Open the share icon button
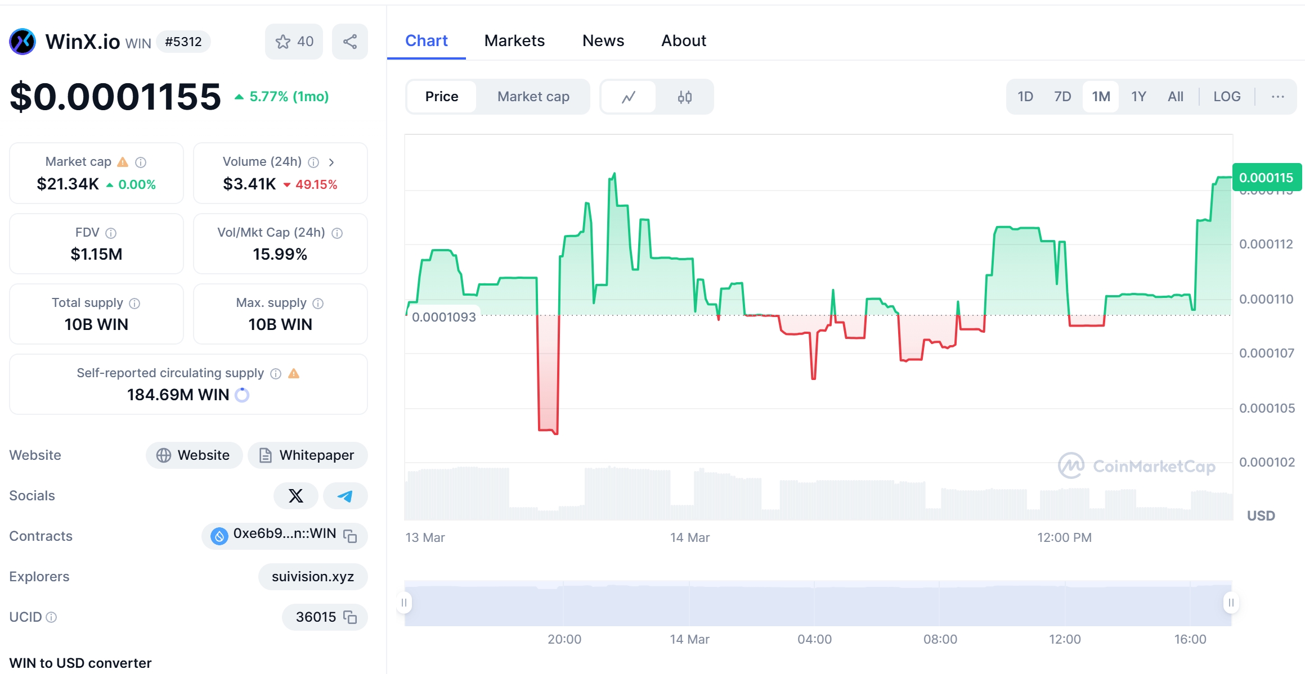1305x674 pixels. 350,42
